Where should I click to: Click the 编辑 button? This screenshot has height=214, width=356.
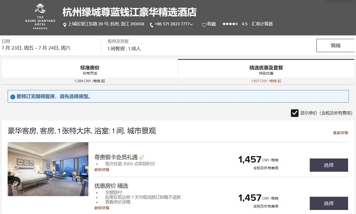click(x=336, y=45)
